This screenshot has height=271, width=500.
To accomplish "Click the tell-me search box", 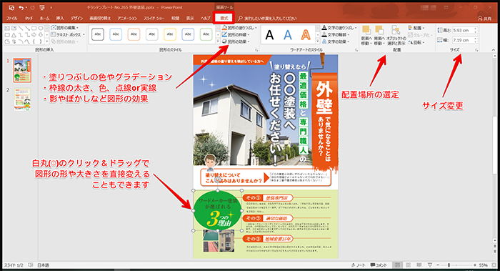I will tap(268, 18).
